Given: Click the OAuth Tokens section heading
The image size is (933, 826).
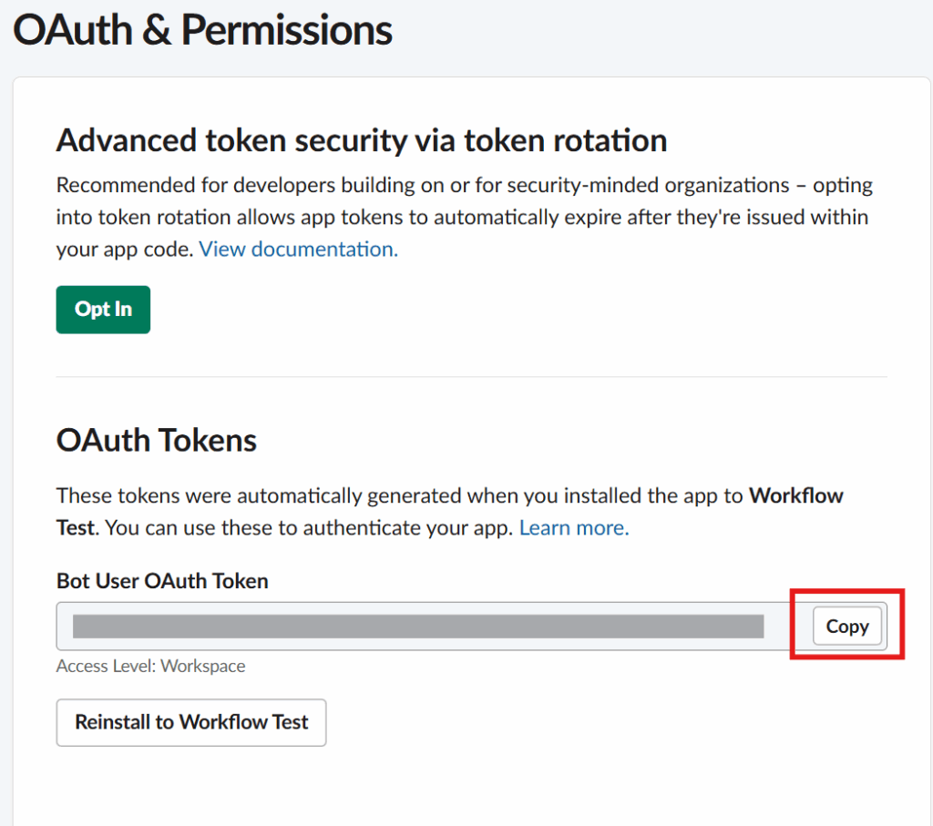Looking at the screenshot, I should pos(157,441).
